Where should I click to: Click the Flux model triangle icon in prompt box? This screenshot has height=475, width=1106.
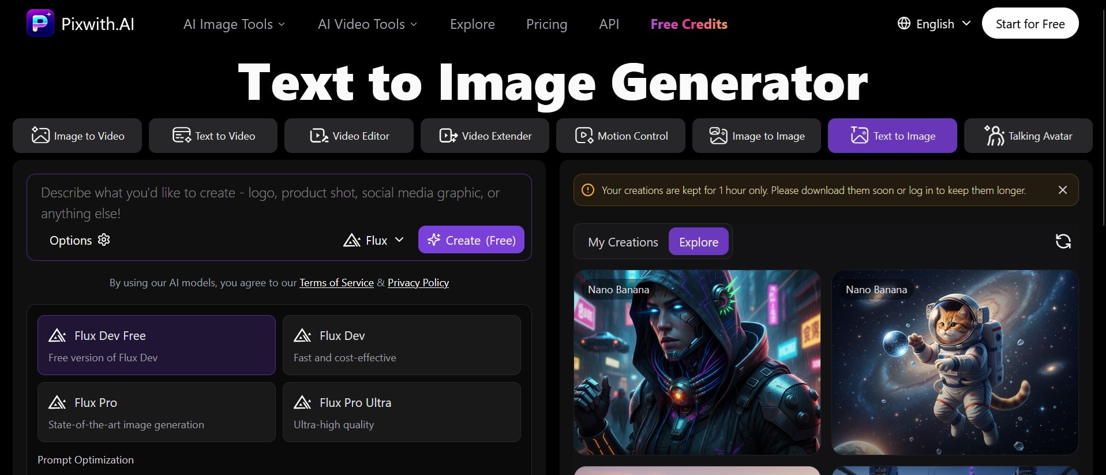point(352,240)
